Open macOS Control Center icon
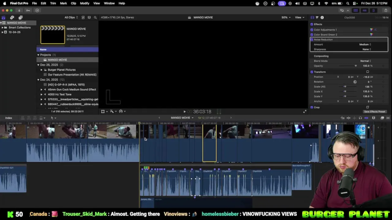This screenshot has width=392, height=220. coord(355,3)
